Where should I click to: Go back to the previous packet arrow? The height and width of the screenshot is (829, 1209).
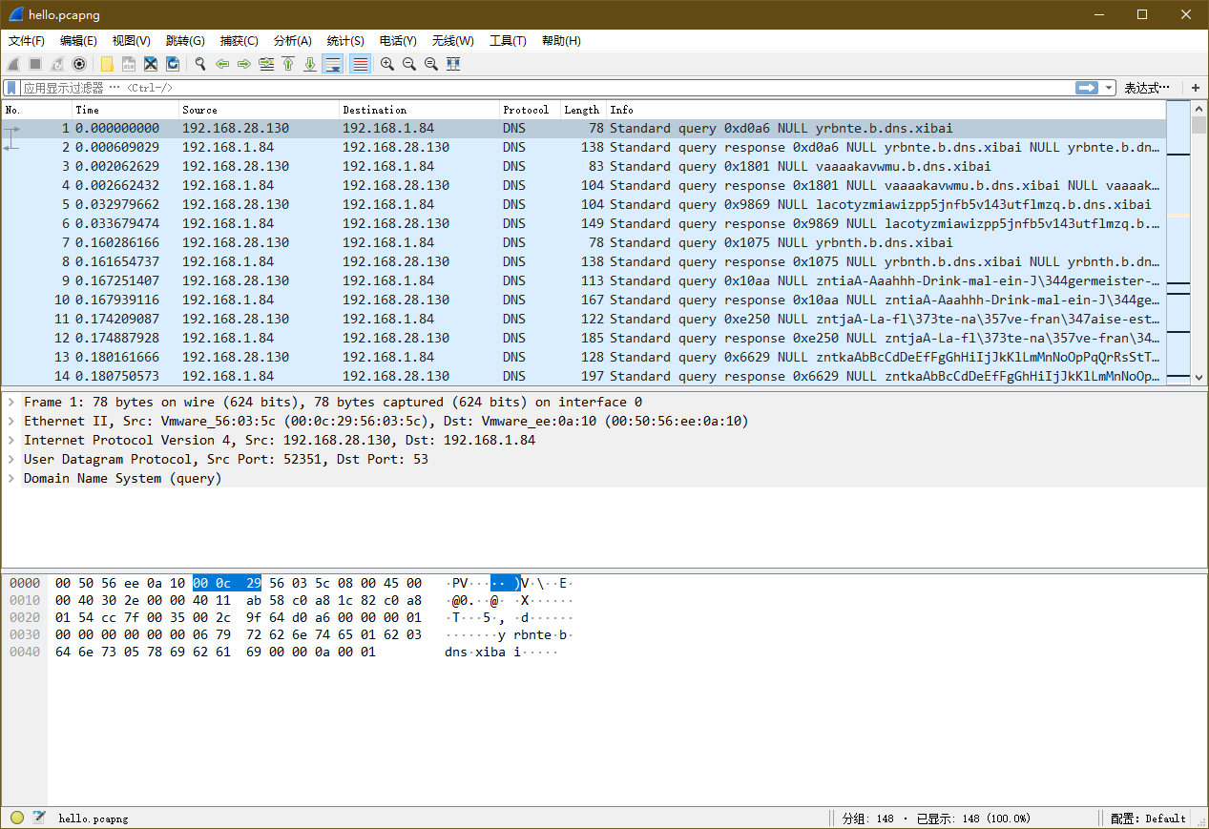pos(222,64)
